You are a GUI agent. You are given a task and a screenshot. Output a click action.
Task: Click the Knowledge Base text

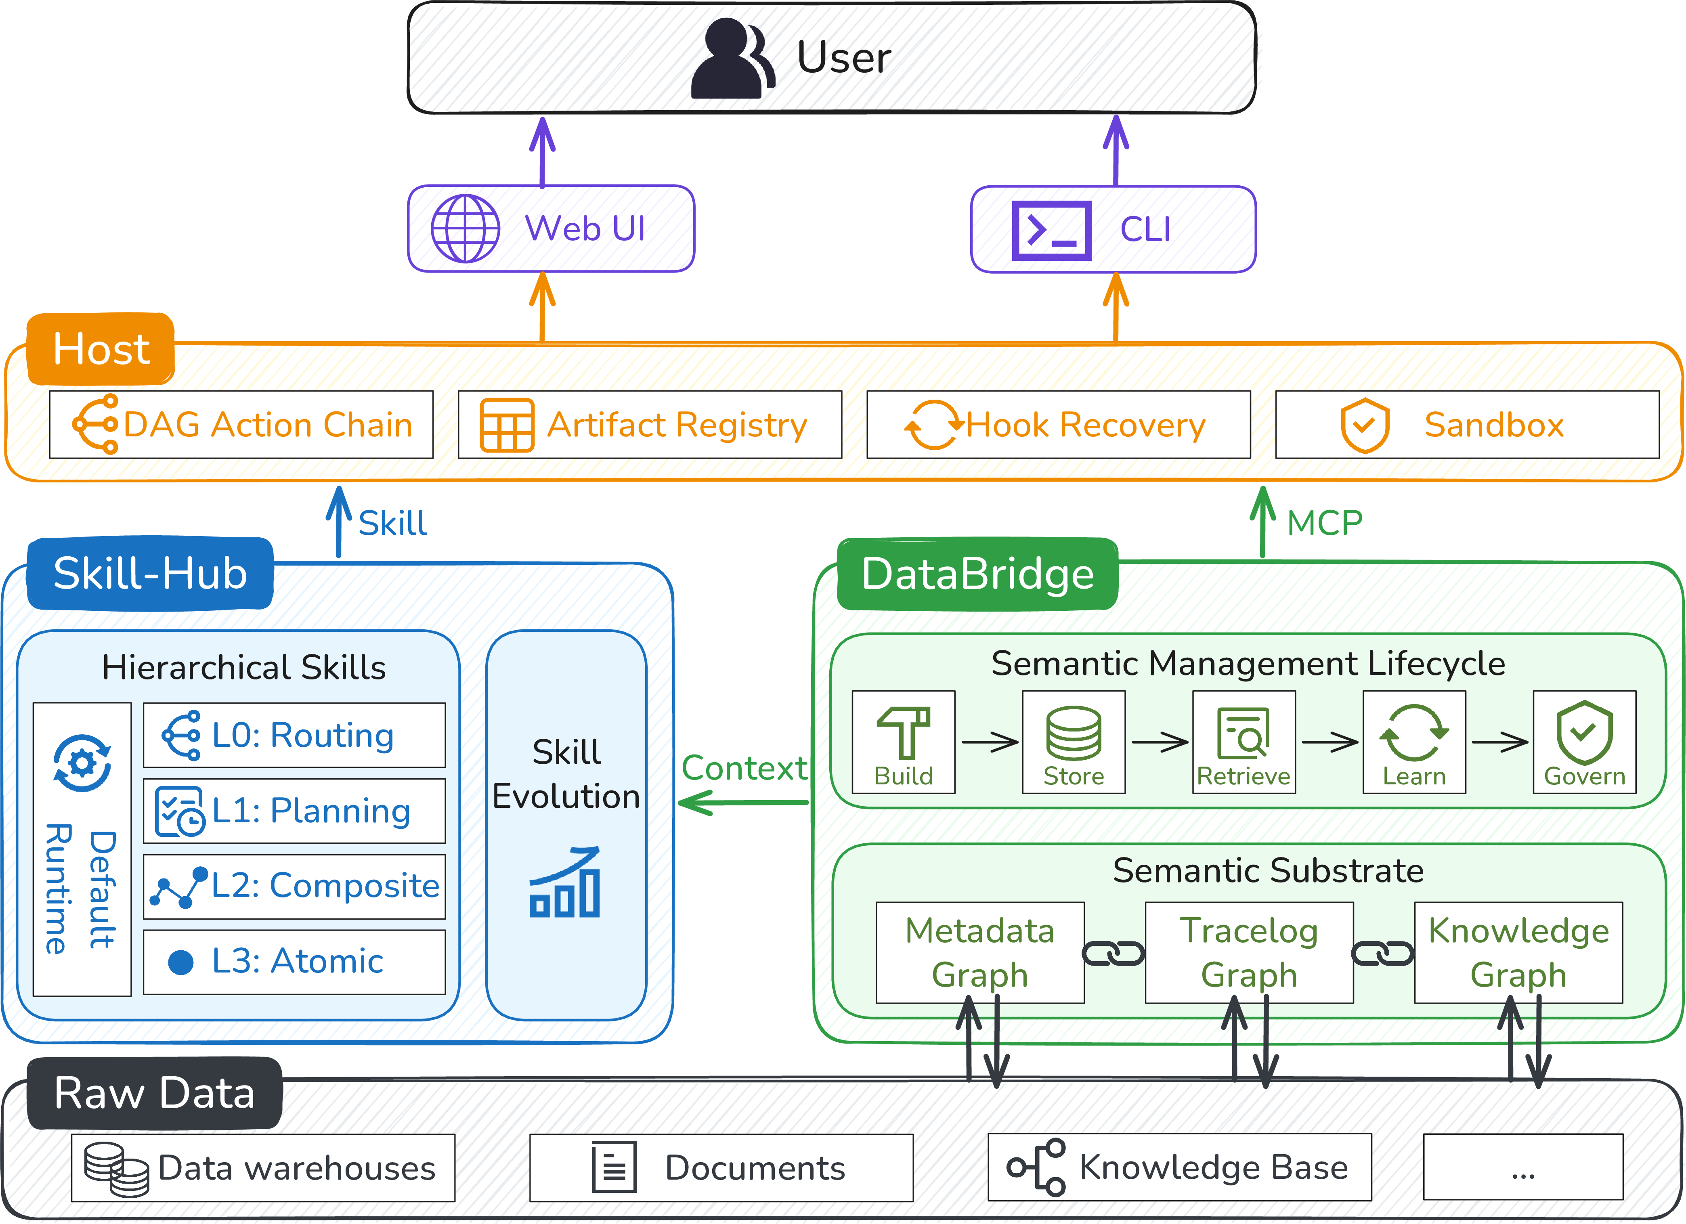point(1214,1167)
